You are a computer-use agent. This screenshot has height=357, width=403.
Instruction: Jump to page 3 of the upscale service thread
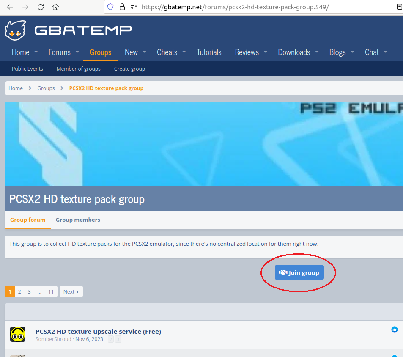click(x=118, y=339)
